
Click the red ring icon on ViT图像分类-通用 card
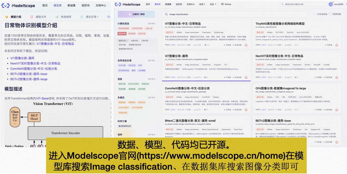[246, 77]
